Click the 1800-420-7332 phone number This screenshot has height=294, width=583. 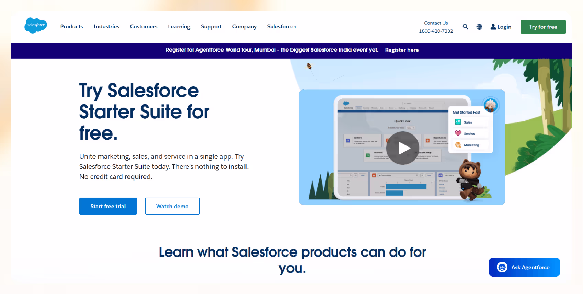coord(436,31)
